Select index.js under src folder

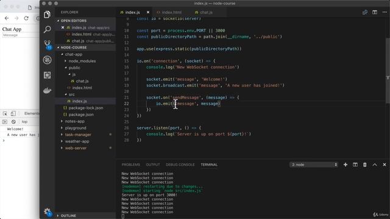(80, 102)
